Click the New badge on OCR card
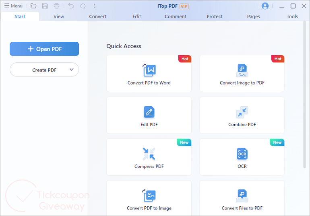310x216 pixels. [277, 142]
